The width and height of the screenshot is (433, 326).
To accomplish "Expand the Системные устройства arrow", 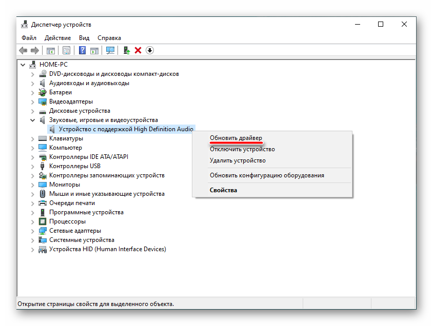I will (x=33, y=240).
